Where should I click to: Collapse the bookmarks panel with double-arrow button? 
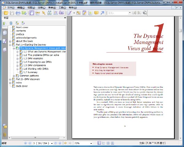[x=65, y=18]
